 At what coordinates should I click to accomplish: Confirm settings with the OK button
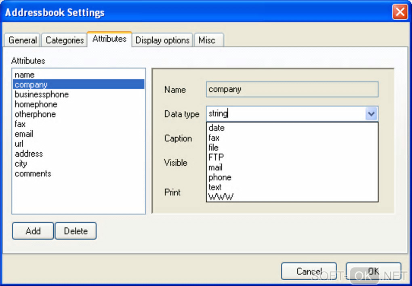click(373, 271)
